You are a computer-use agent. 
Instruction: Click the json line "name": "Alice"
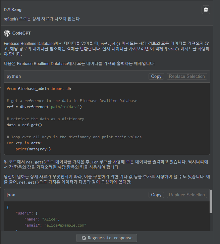coord(42,219)
